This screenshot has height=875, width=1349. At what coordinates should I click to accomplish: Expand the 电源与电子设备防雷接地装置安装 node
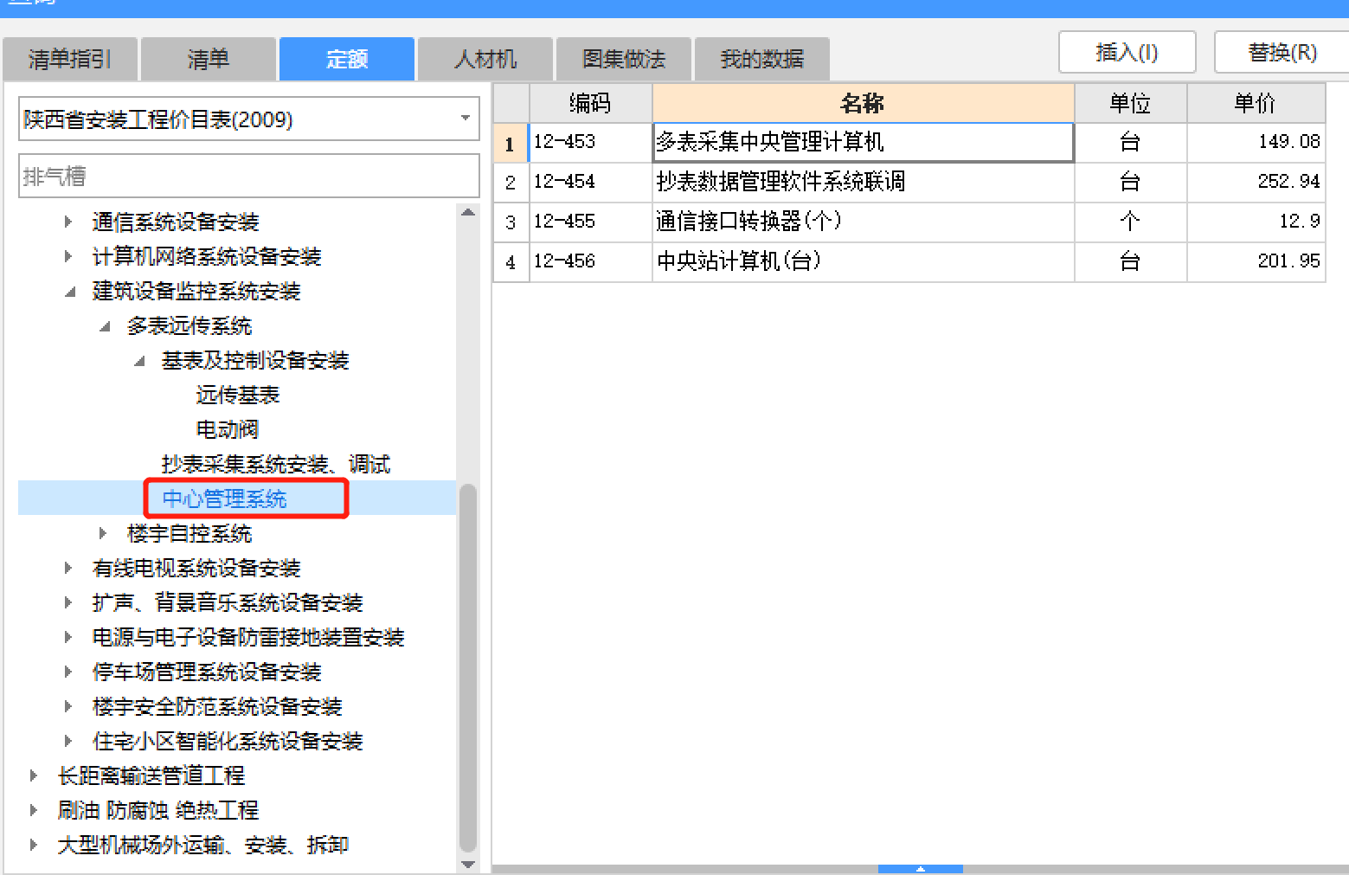68,637
